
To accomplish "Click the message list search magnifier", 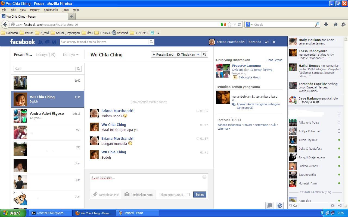I will (78, 69).
